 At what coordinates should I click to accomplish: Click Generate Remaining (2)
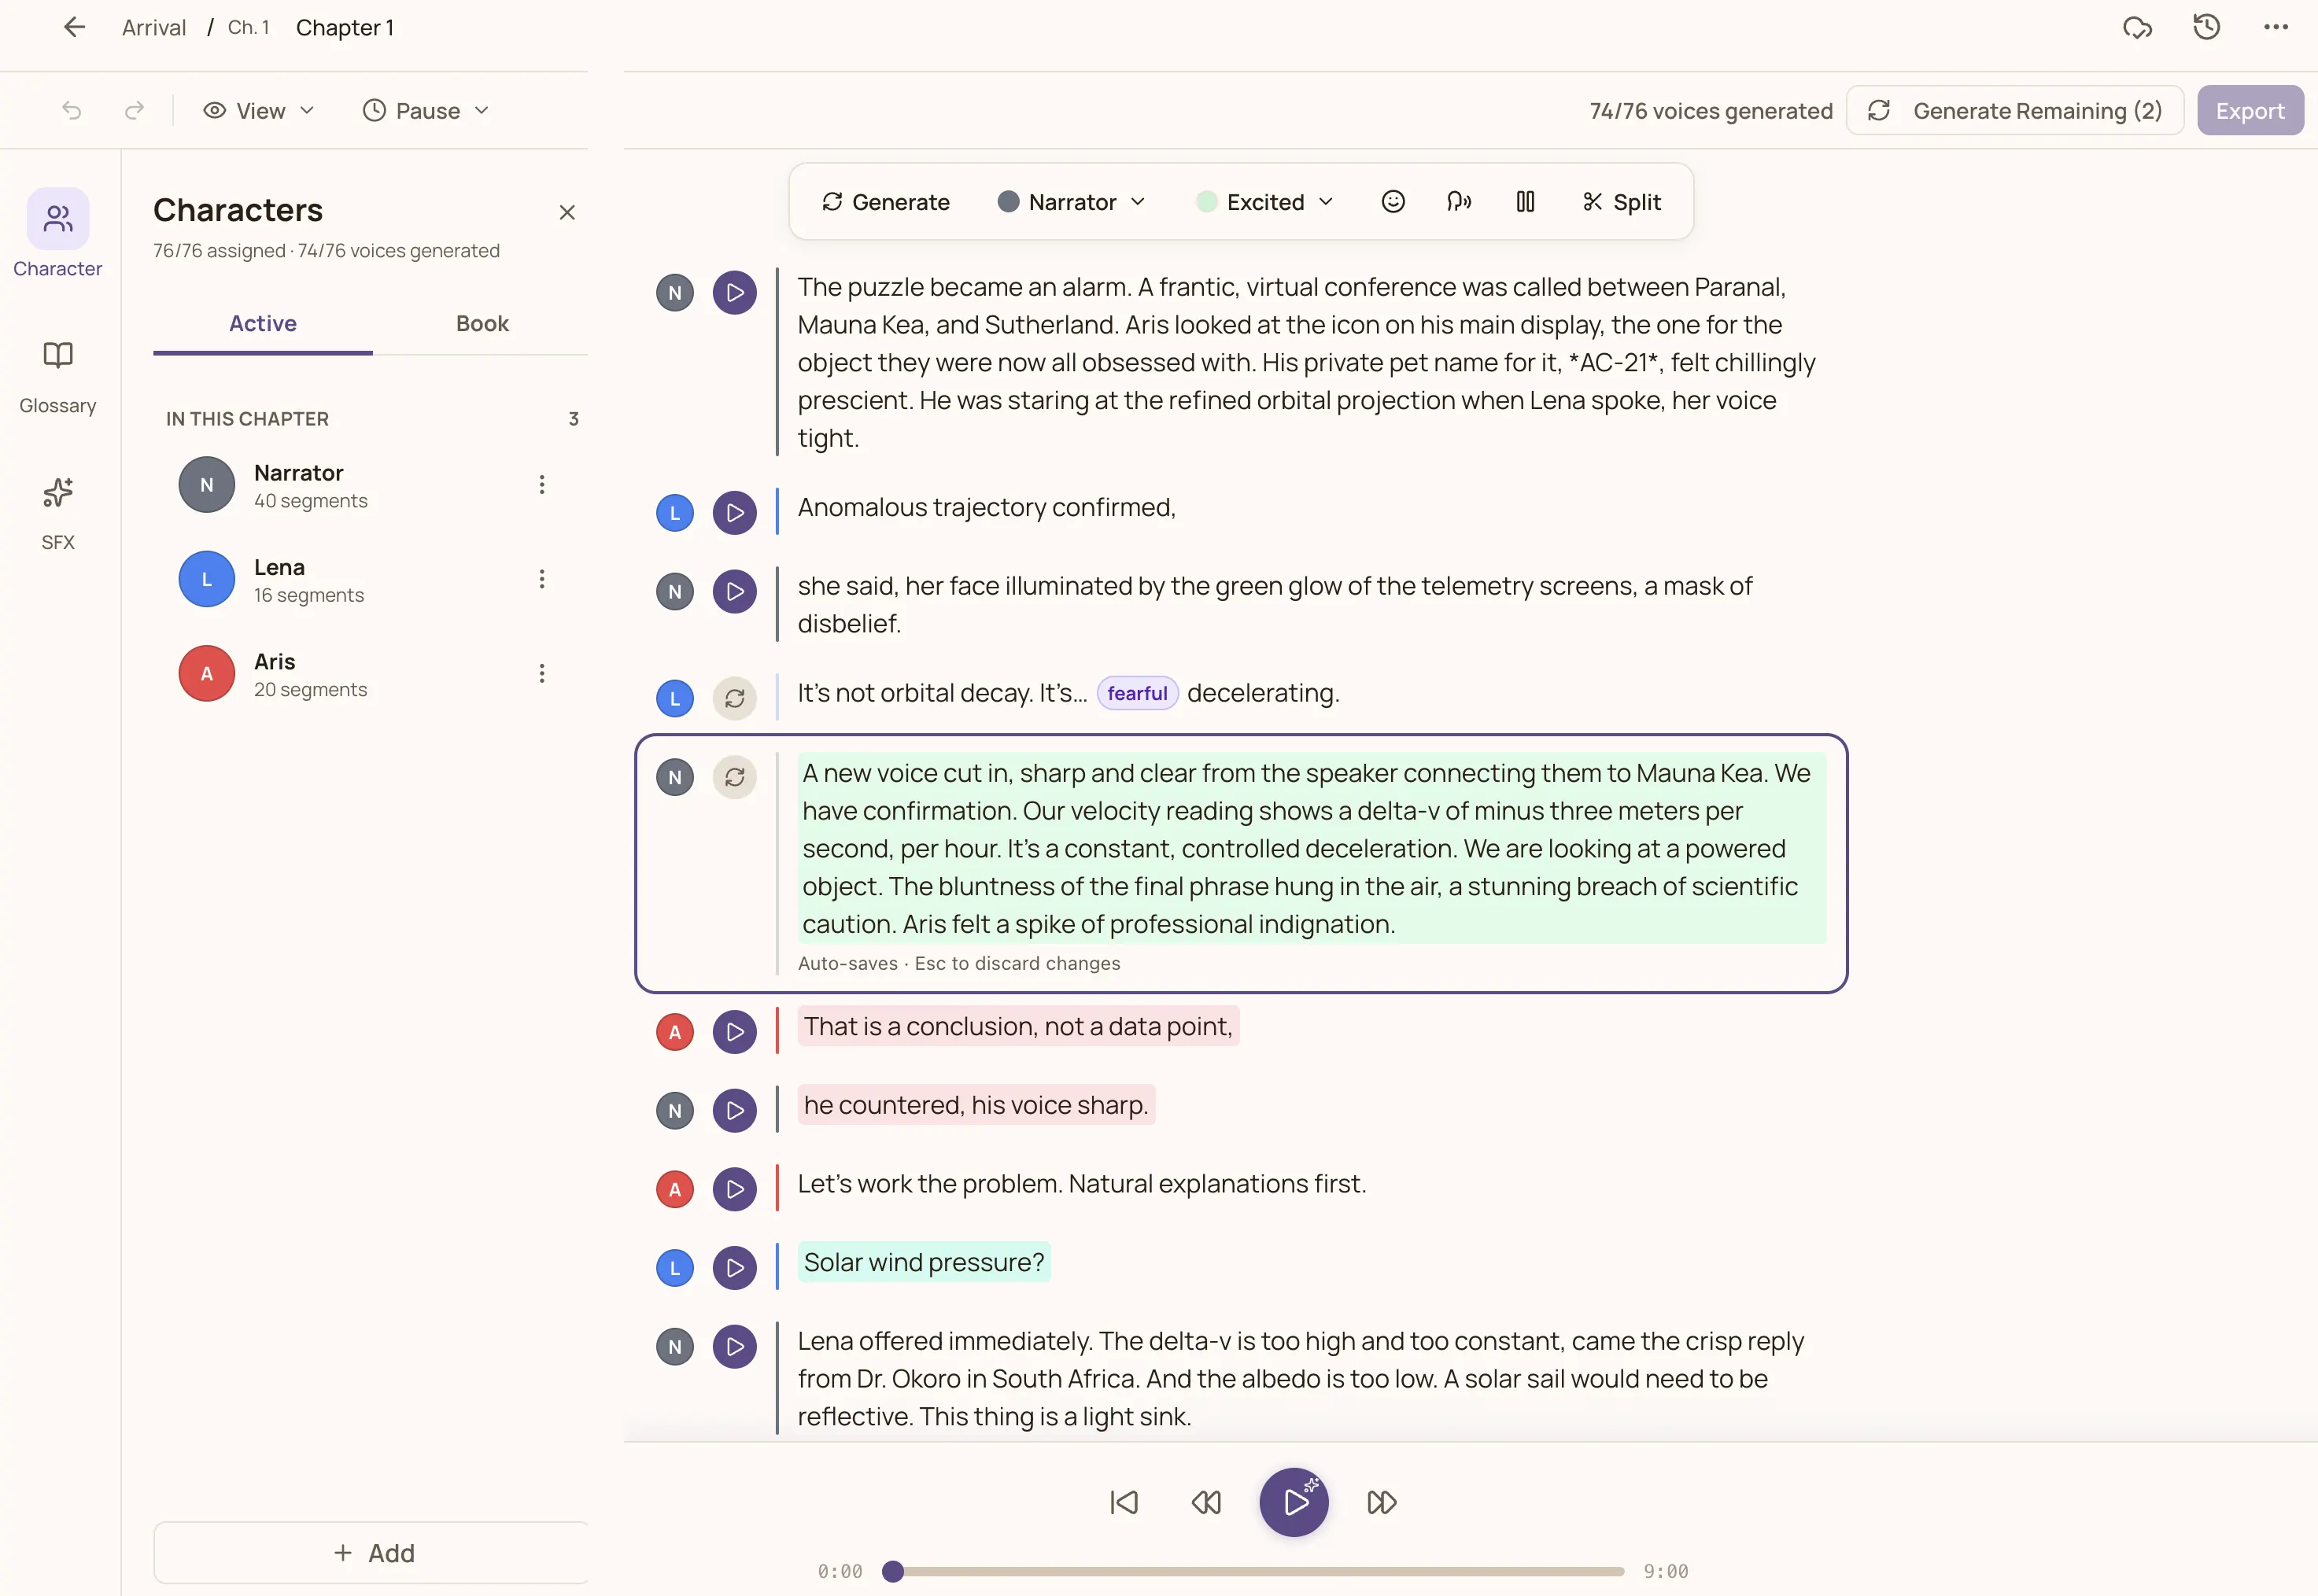click(x=2015, y=111)
